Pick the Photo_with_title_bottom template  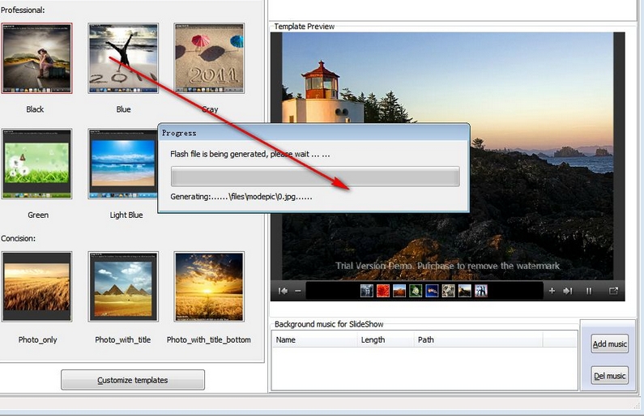(x=209, y=286)
